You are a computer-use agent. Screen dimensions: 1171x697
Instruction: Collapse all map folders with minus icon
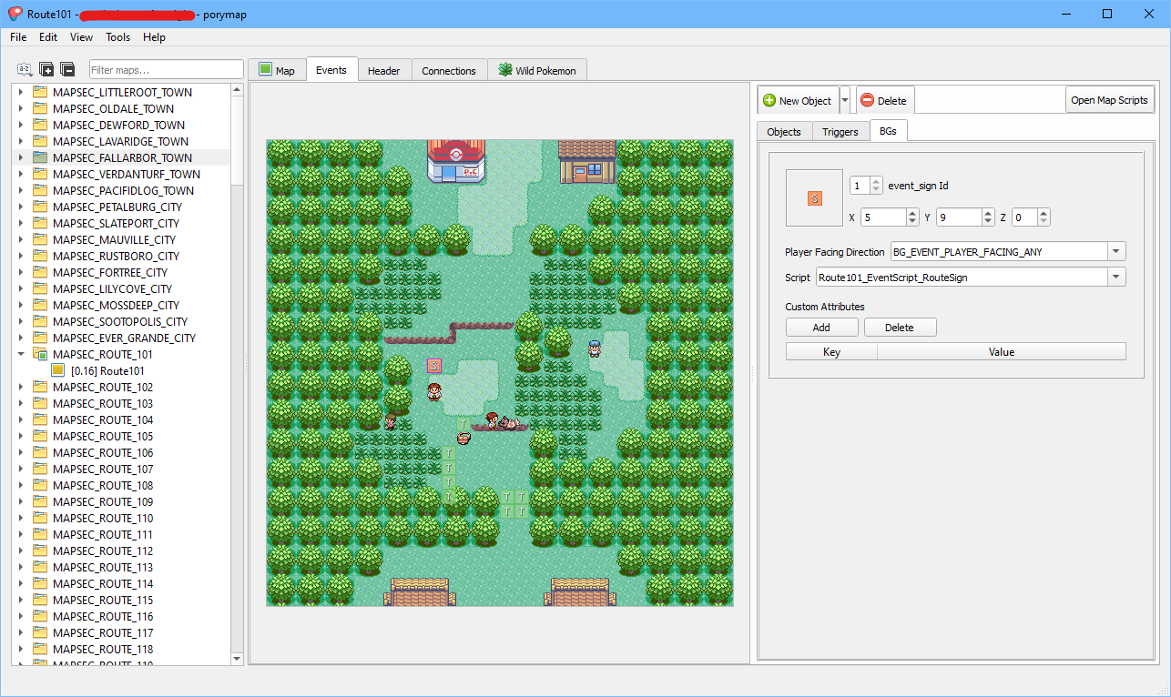point(67,70)
